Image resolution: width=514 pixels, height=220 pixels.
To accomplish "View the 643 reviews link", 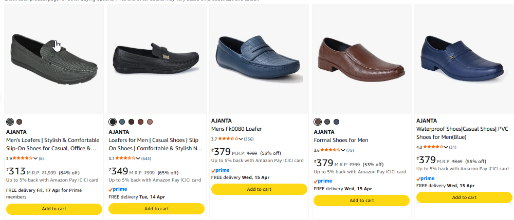I will coord(146,158).
